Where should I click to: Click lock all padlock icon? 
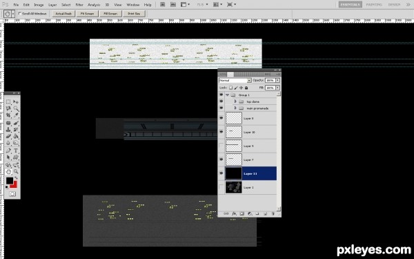246,88
